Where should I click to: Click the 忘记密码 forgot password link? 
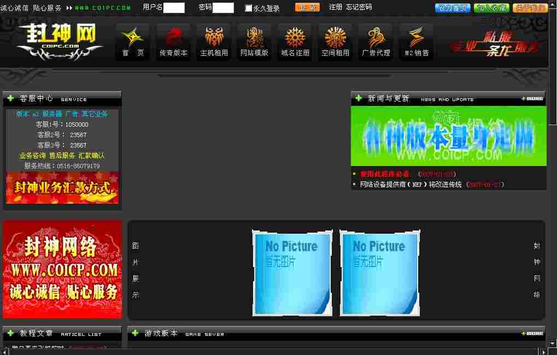click(x=359, y=8)
